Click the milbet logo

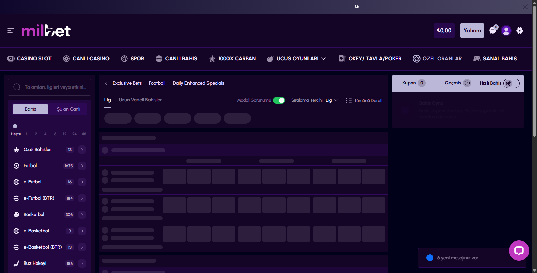[x=46, y=31]
